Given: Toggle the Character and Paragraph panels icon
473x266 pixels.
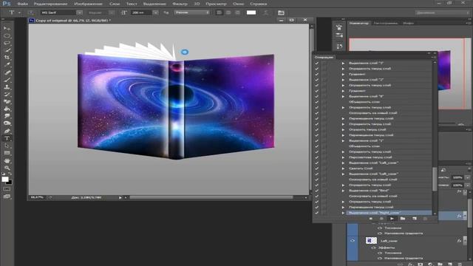Looking at the screenshot, I should 281,13.
